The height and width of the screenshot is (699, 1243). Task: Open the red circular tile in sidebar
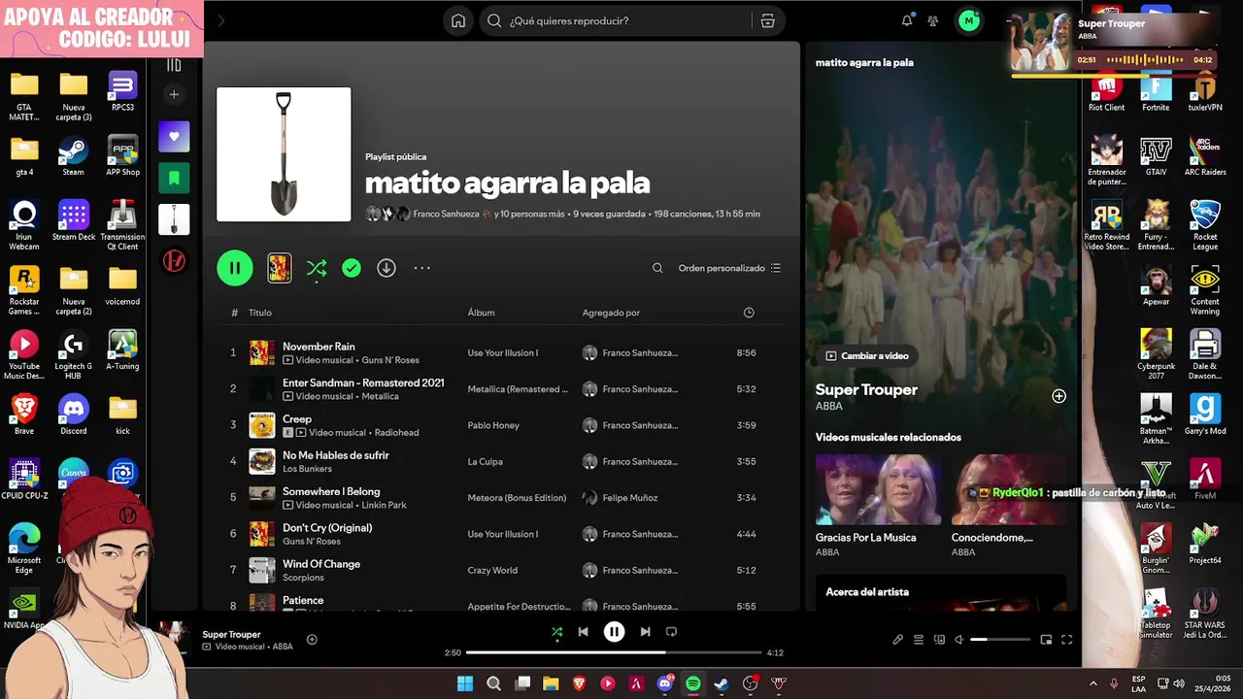tap(174, 260)
